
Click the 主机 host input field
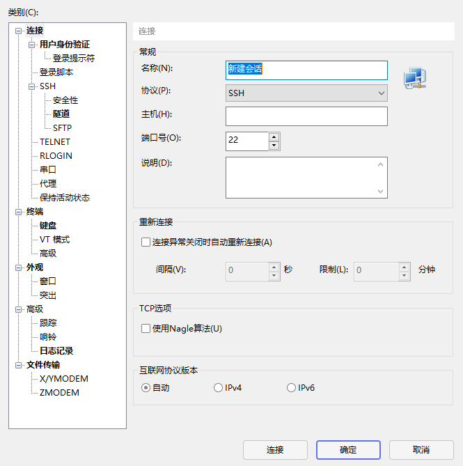(x=306, y=116)
